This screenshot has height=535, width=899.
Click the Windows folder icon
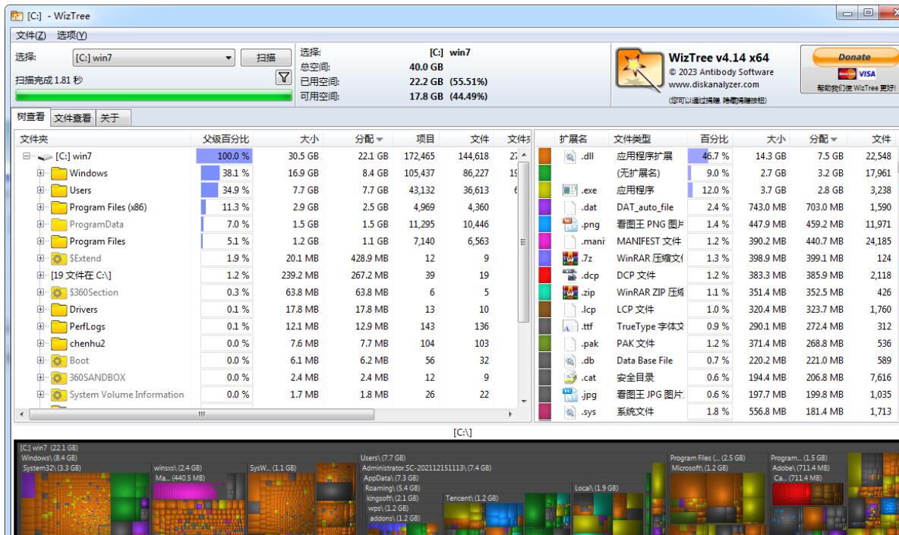point(58,173)
